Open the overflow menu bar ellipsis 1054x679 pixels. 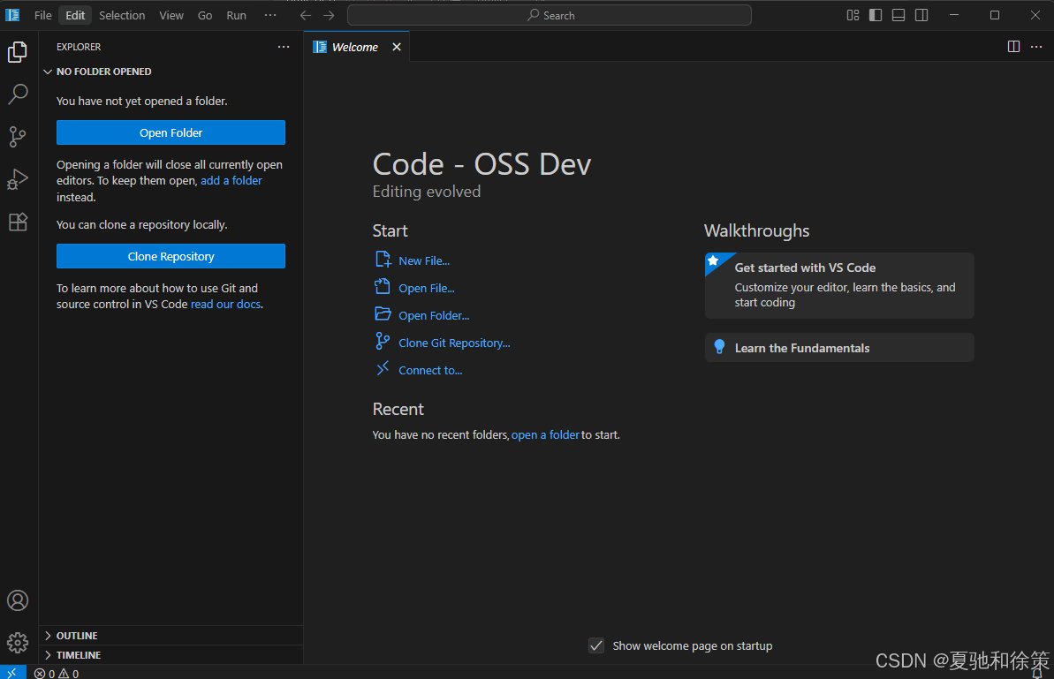click(270, 15)
